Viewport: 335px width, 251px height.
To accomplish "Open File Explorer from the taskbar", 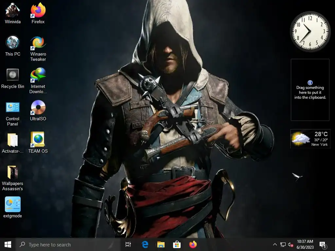I will pyautogui.click(x=161, y=244).
